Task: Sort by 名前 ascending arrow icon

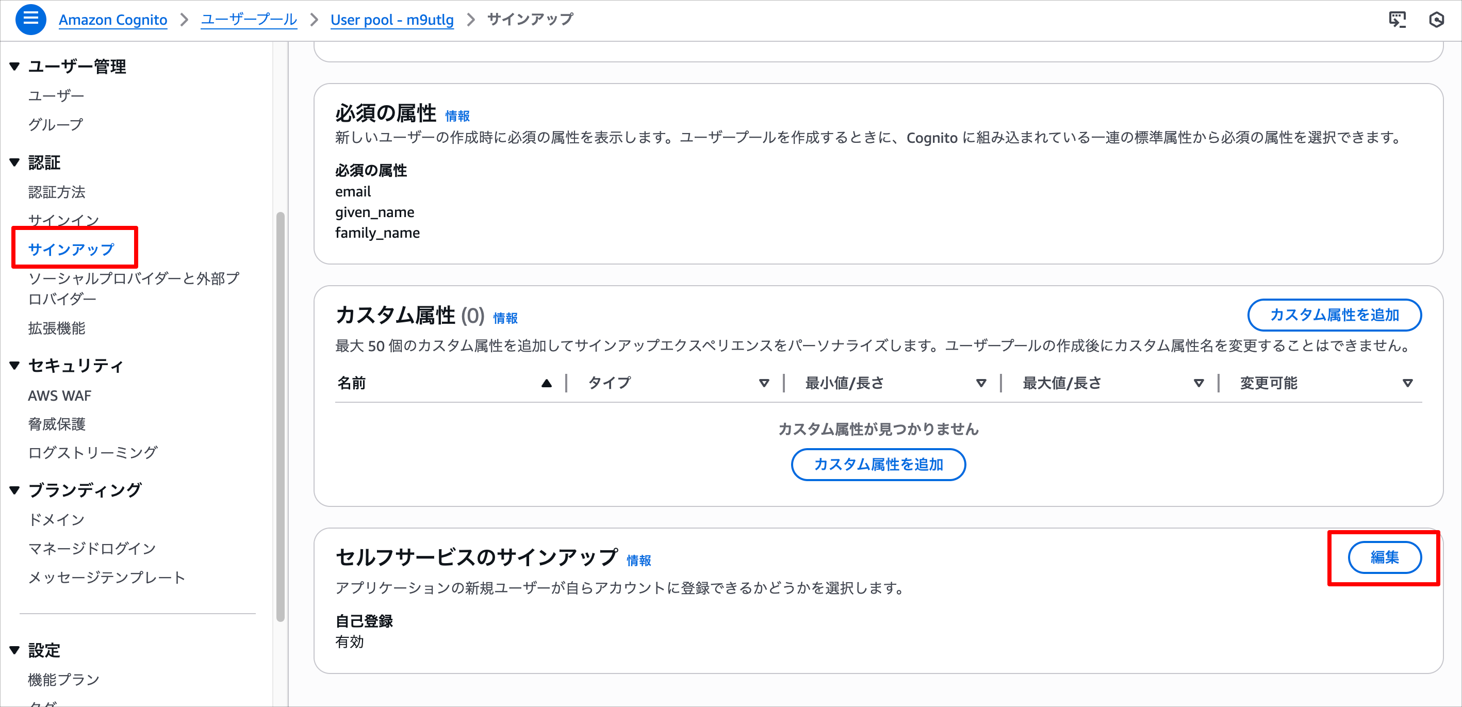Action: pos(546,384)
